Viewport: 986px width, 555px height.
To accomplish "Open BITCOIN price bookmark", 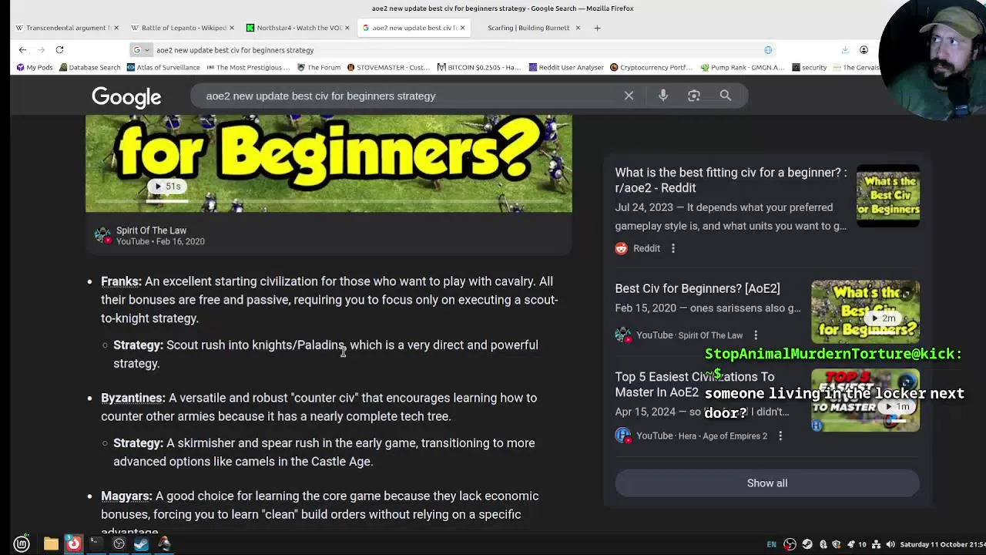I will click(479, 67).
